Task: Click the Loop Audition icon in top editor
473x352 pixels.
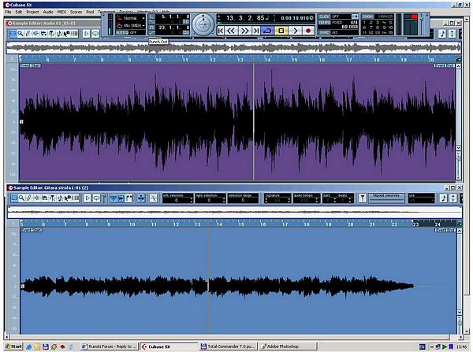Action: [x=95, y=34]
